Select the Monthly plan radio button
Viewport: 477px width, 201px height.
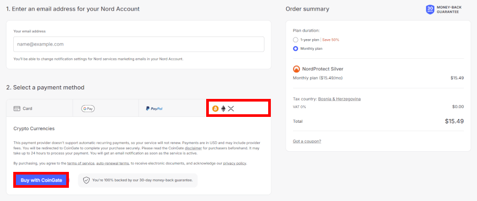tap(295, 49)
